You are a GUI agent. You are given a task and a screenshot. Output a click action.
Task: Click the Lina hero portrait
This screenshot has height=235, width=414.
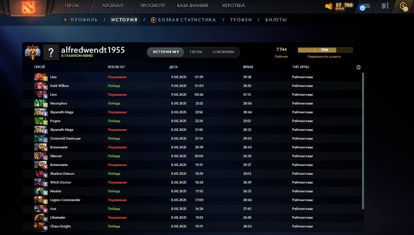[41, 77]
